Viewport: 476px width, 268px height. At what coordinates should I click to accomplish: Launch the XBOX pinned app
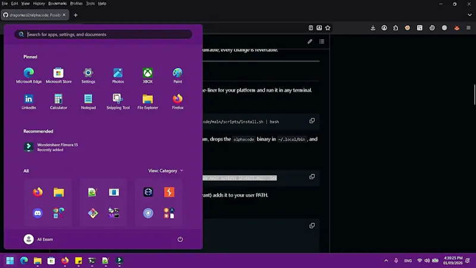148,76
